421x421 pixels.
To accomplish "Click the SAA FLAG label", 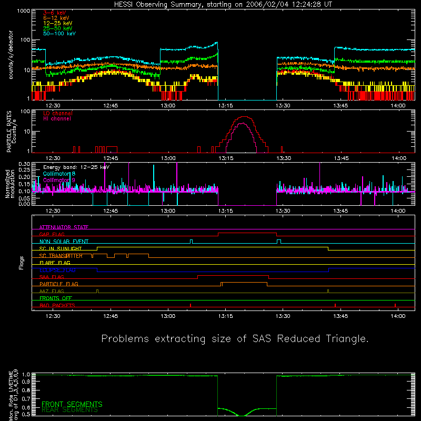I will (x=52, y=277).
